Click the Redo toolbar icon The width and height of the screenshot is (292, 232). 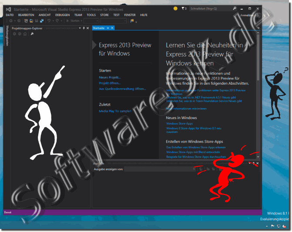(x=57, y=21)
